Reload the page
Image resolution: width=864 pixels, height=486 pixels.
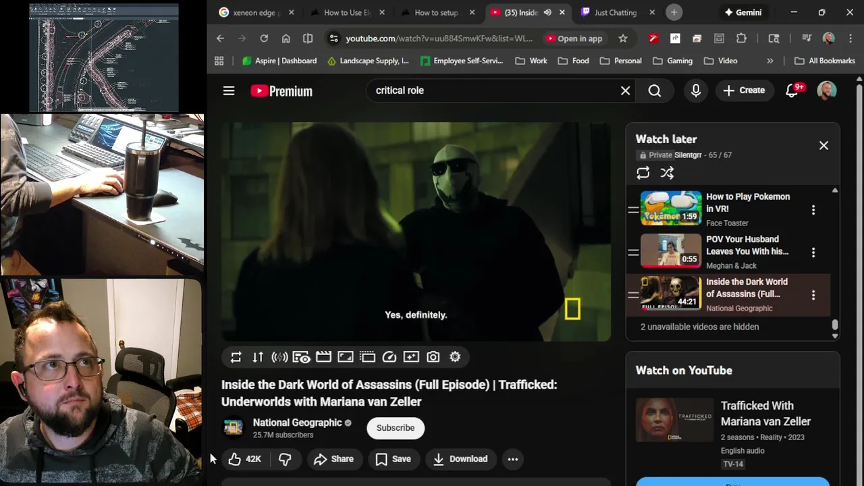(264, 38)
